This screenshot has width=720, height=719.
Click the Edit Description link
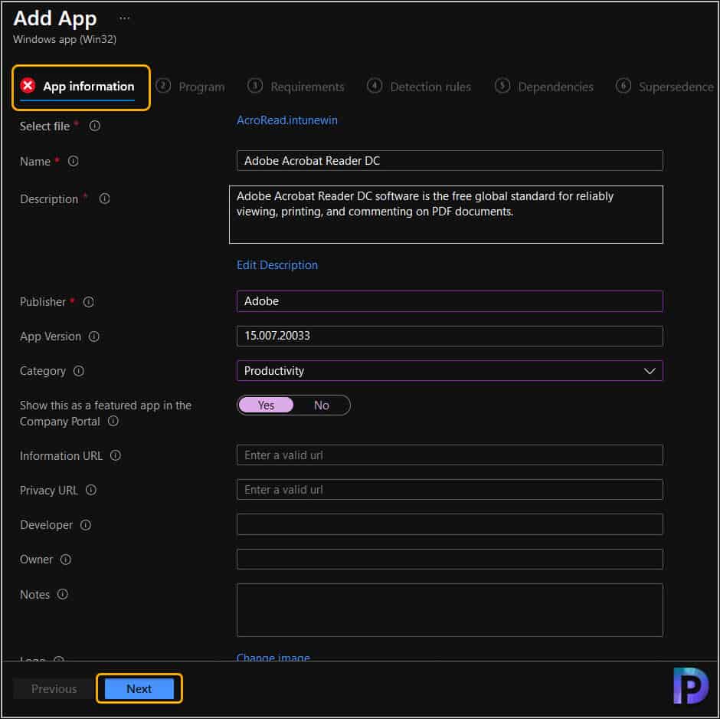coord(277,265)
